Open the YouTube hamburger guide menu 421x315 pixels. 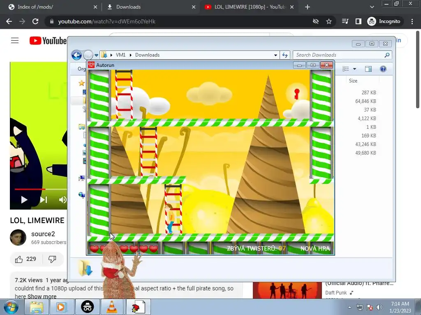point(15,41)
